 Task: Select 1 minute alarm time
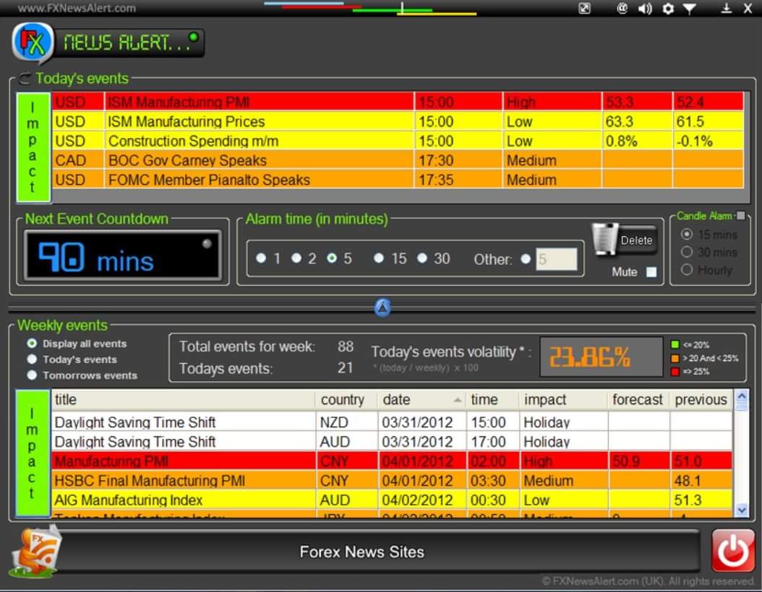(x=261, y=258)
